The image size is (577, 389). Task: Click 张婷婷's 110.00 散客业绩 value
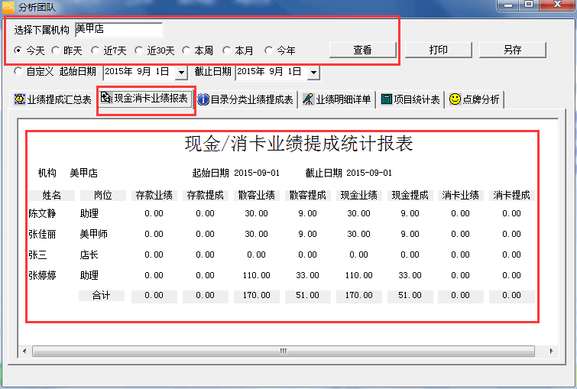[257, 275]
